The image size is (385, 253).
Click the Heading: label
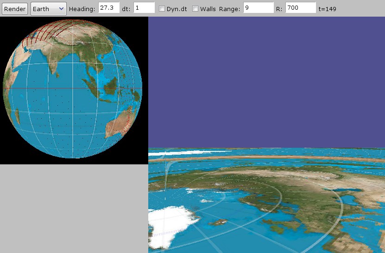[x=82, y=9]
